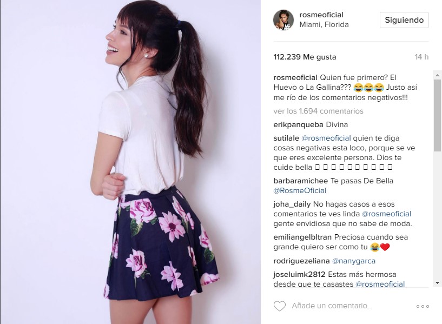
Task: Follow the @nanygarca mention link
Action: (354, 261)
